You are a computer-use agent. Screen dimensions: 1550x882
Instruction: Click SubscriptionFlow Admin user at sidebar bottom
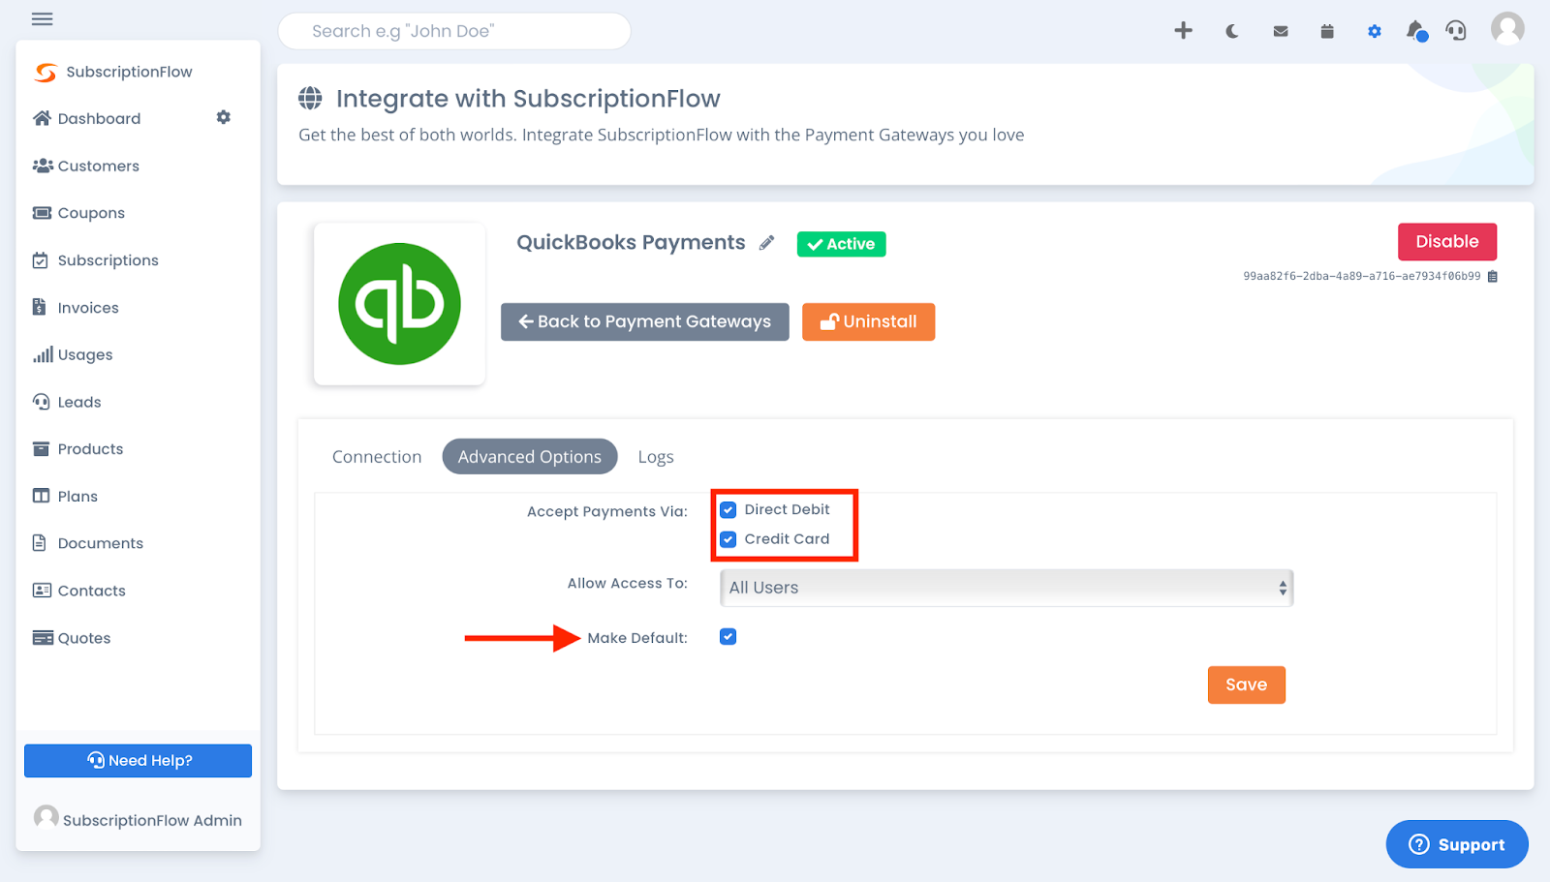(x=138, y=819)
